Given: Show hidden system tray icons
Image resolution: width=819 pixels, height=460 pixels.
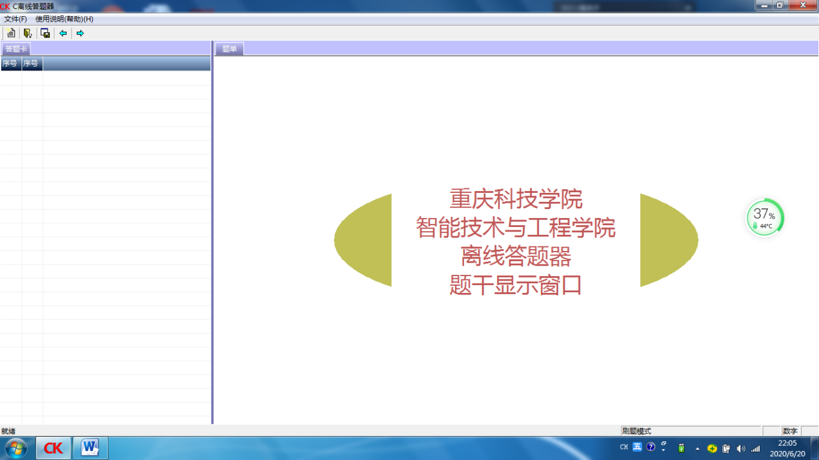Looking at the screenshot, I should pos(697,448).
